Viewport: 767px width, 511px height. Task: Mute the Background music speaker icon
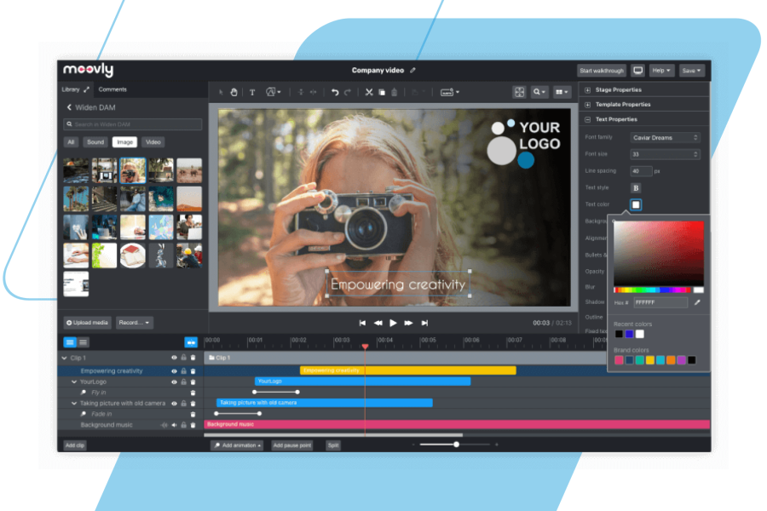tap(174, 425)
